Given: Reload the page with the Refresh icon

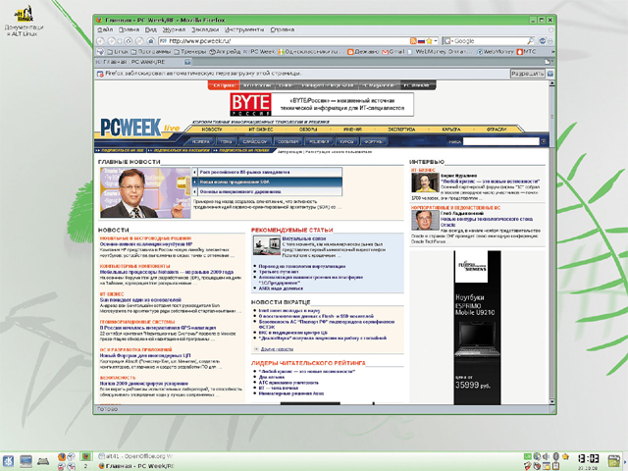Looking at the screenshot, I should click(129, 41).
